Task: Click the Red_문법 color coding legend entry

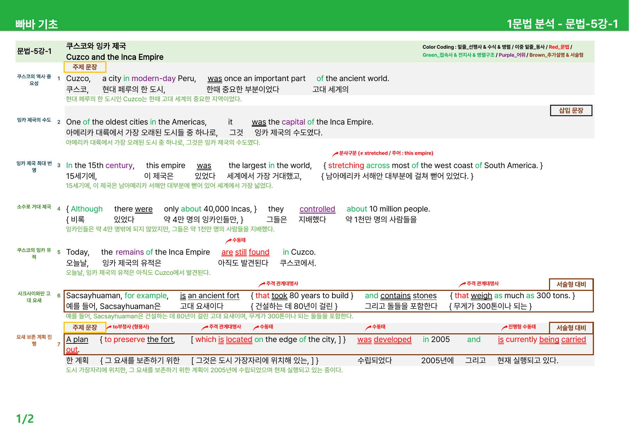Action: click(559, 47)
